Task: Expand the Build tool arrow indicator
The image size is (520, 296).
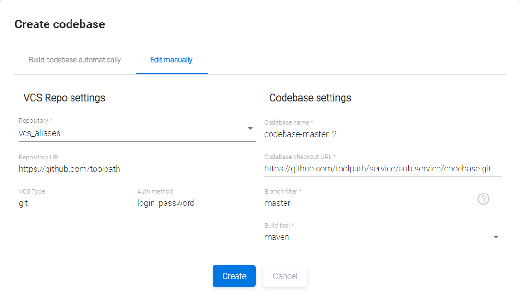Action: click(x=496, y=237)
